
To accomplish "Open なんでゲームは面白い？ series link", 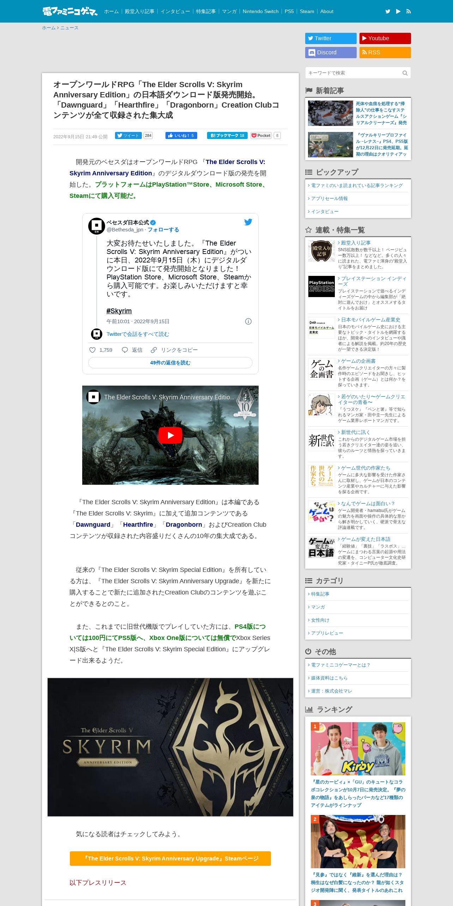I will (x=368, y=503).
